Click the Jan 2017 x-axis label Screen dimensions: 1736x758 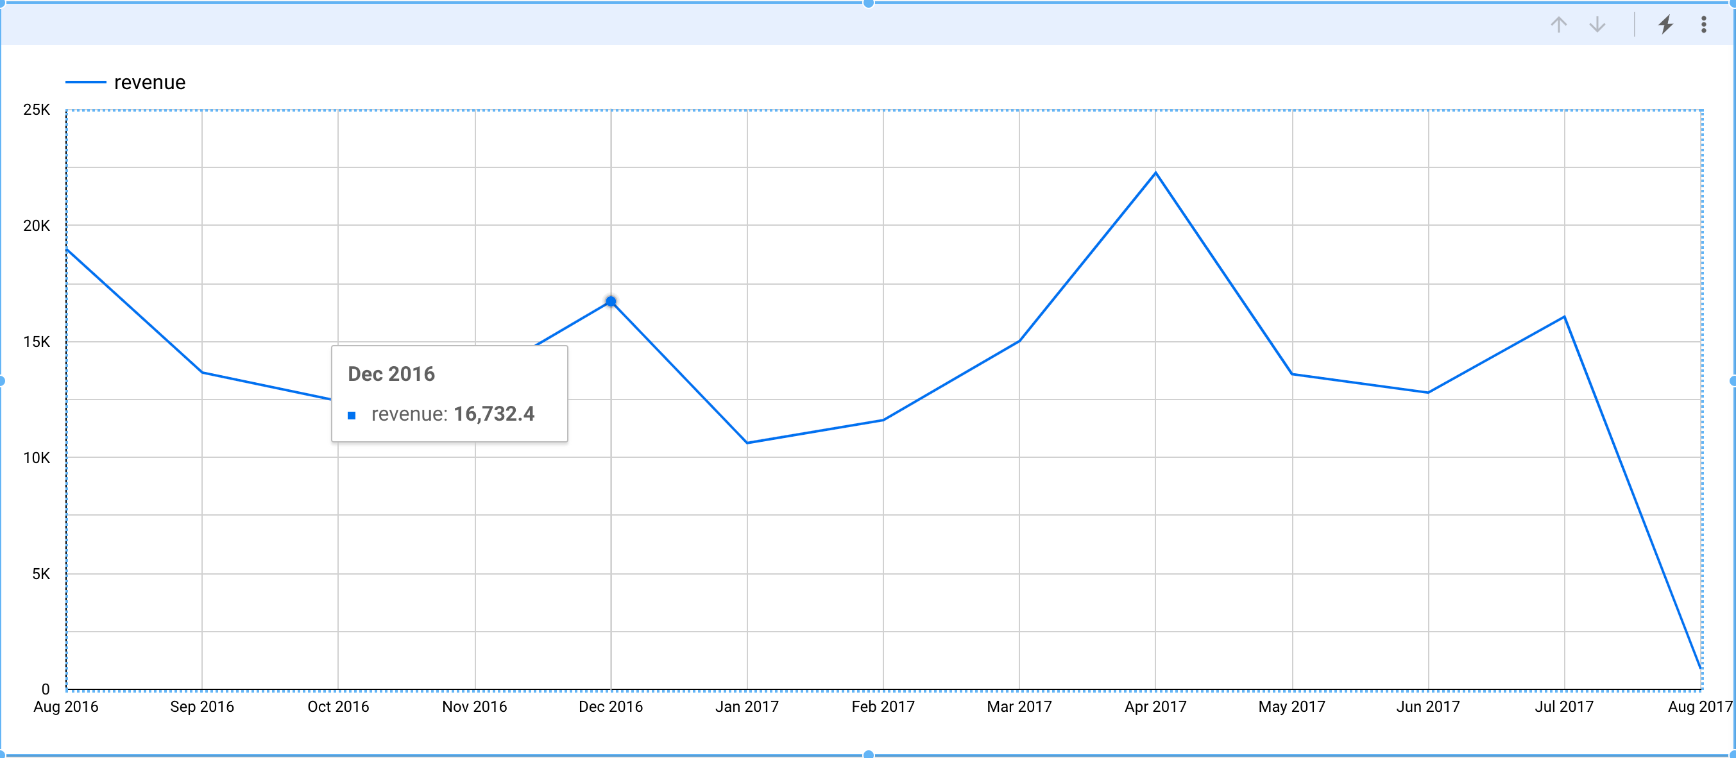coord(747,706)
